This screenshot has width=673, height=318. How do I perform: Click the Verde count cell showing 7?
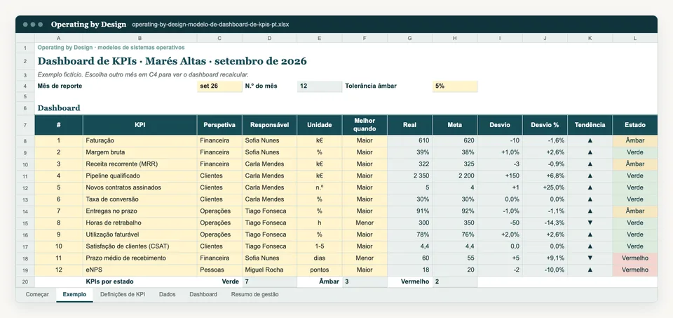(269, 282)
